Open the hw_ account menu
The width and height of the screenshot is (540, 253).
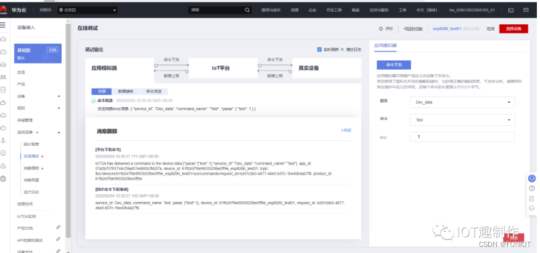(472, 10)
